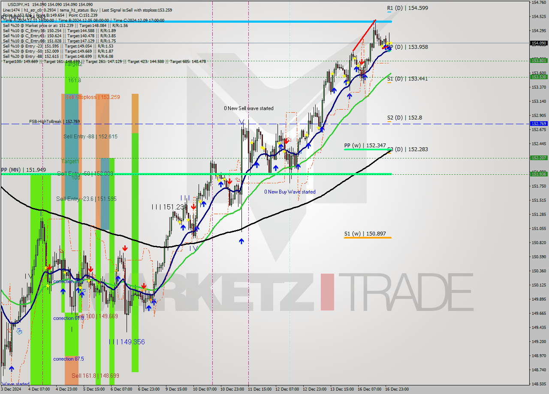The image size is (549, 394).
Task: Click the '0 New Buy Wave started' annotation
Action: [290, 192]
